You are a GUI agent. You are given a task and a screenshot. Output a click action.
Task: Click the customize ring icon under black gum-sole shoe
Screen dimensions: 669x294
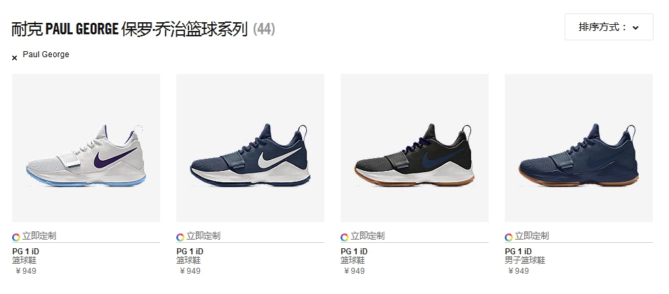[x=345, y=237]
